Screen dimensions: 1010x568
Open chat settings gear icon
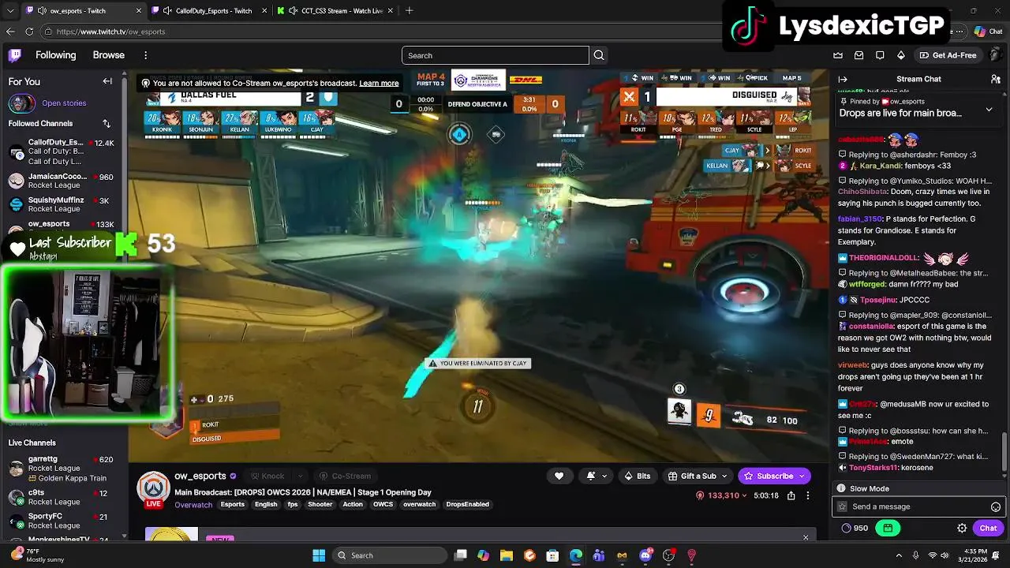coord(962,529)
